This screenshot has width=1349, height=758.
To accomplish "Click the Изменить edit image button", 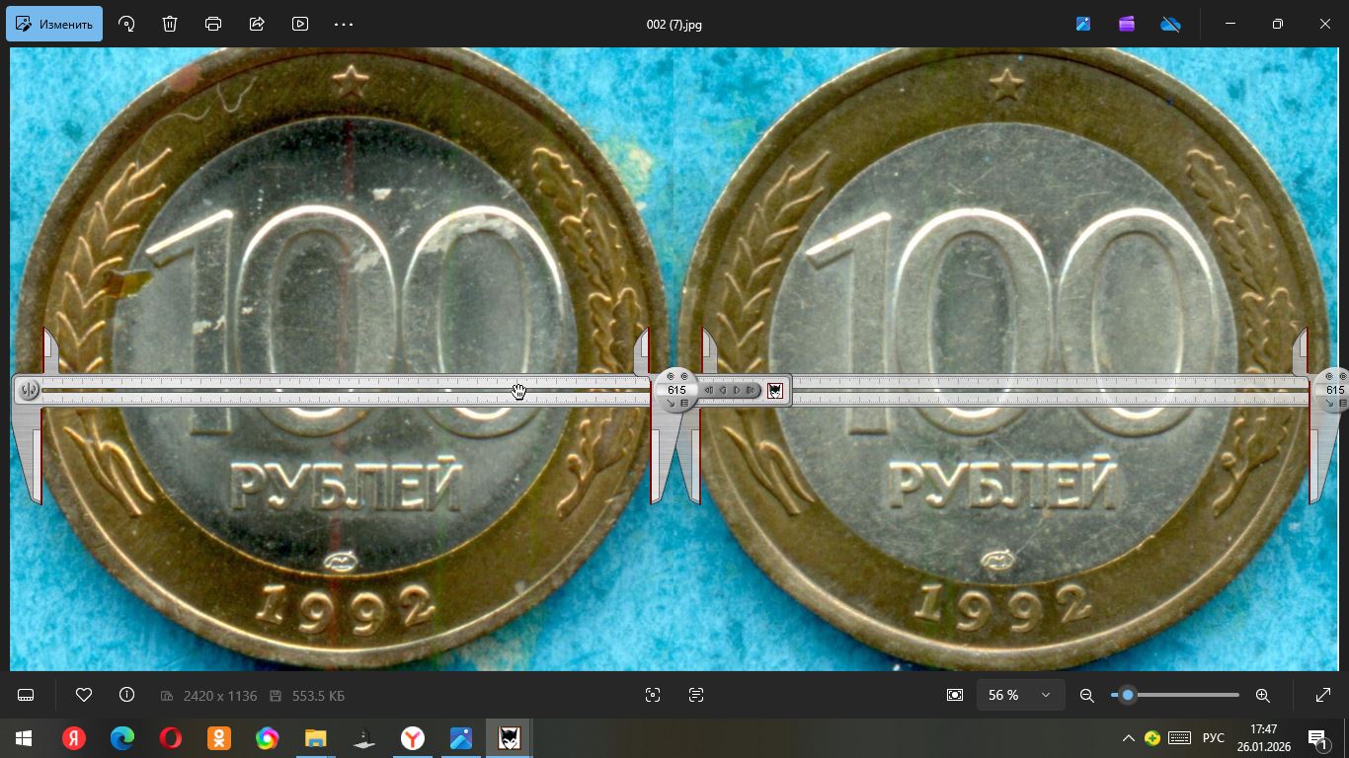I will pos(54,24).
